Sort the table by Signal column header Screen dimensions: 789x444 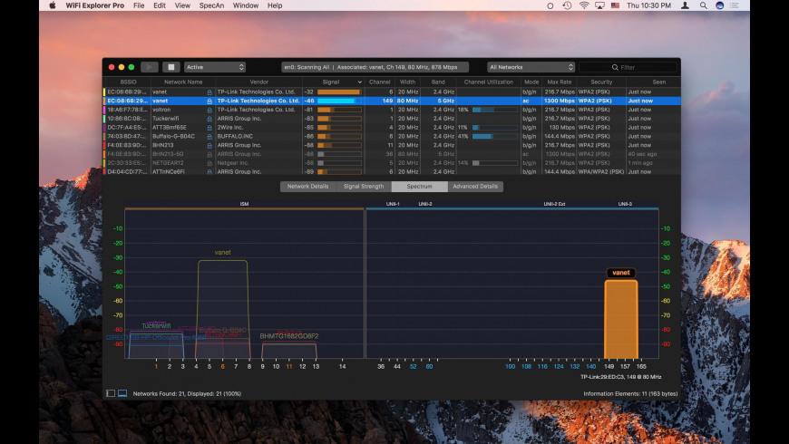click(x=331, y=82)
